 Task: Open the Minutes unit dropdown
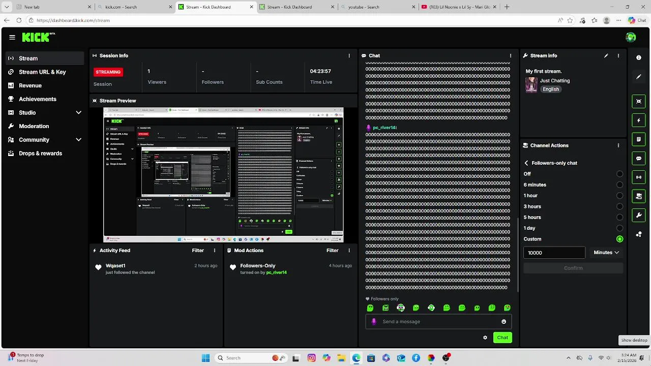[x=606, y=252]
